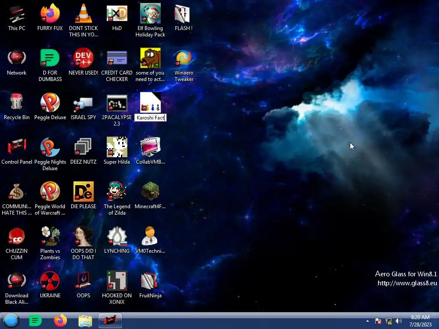Select the LYNCHING noose icon

[117, 240]
